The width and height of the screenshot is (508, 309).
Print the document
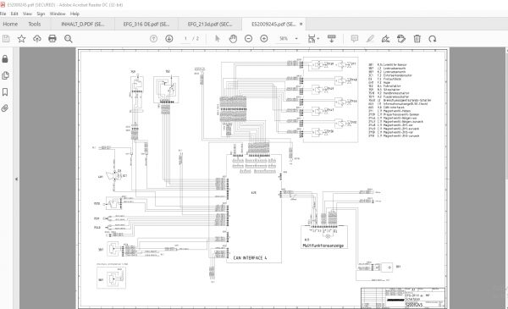pyautogui.click(x=52, y=39)
